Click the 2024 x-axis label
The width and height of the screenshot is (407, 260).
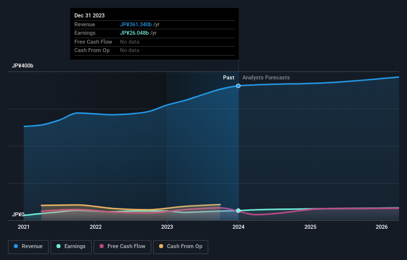pyautogui.click(x=238, y=227)
